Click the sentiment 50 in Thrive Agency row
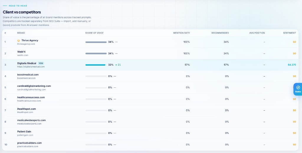Viewport: 302px width, 153px height. (x=294, y=42)
